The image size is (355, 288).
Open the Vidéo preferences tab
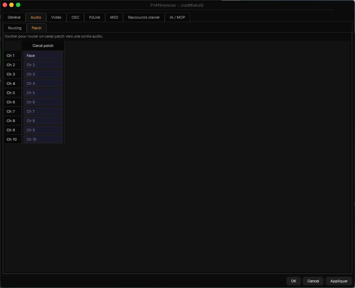56,17
